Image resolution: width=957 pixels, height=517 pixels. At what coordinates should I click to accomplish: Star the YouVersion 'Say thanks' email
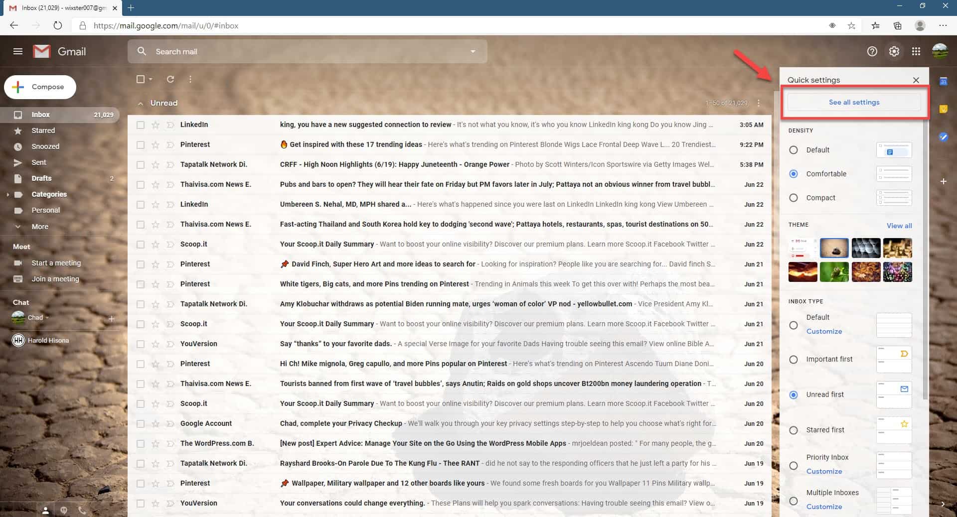(156, 344)
